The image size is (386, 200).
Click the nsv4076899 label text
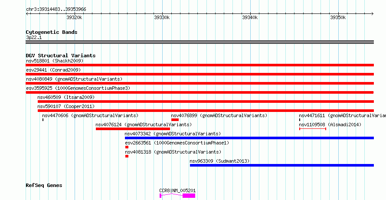point(219,115)
